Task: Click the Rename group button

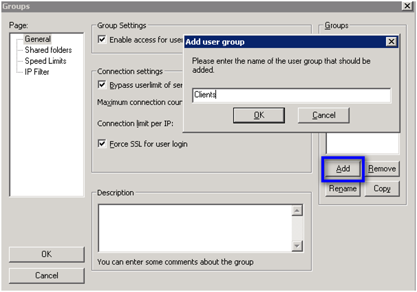Action: [343, 189]
